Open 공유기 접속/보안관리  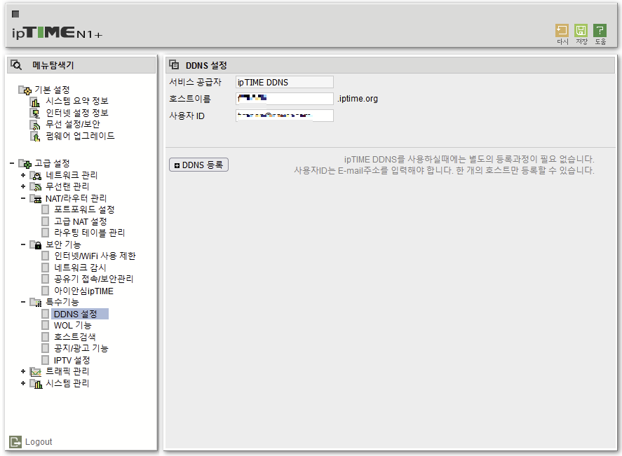[94, 279]
